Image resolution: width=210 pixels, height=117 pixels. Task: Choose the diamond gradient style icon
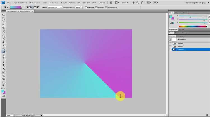point(38,7)
